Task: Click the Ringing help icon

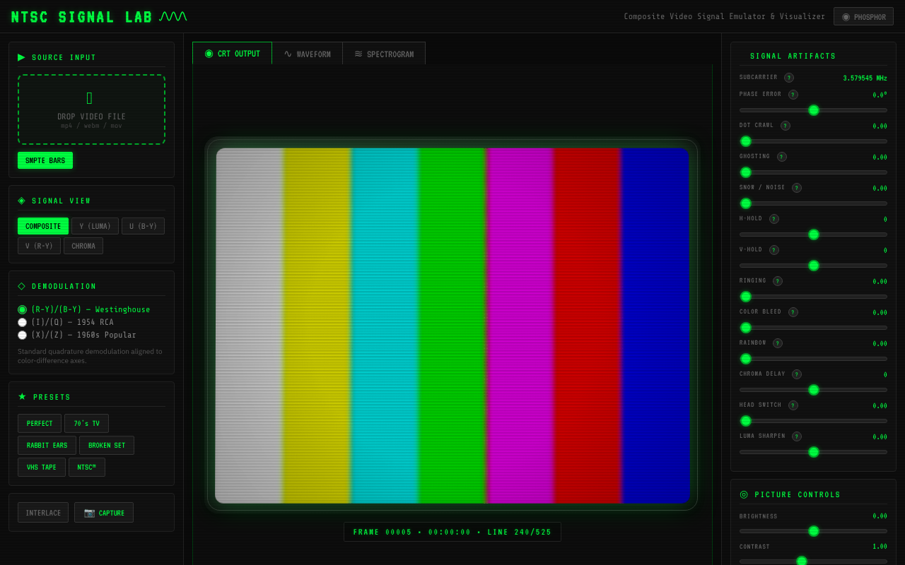Action: pyautogui.click(x=777, y=281)
